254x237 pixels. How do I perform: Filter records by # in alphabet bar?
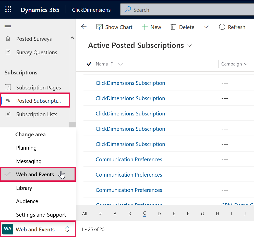click(100, 214)
